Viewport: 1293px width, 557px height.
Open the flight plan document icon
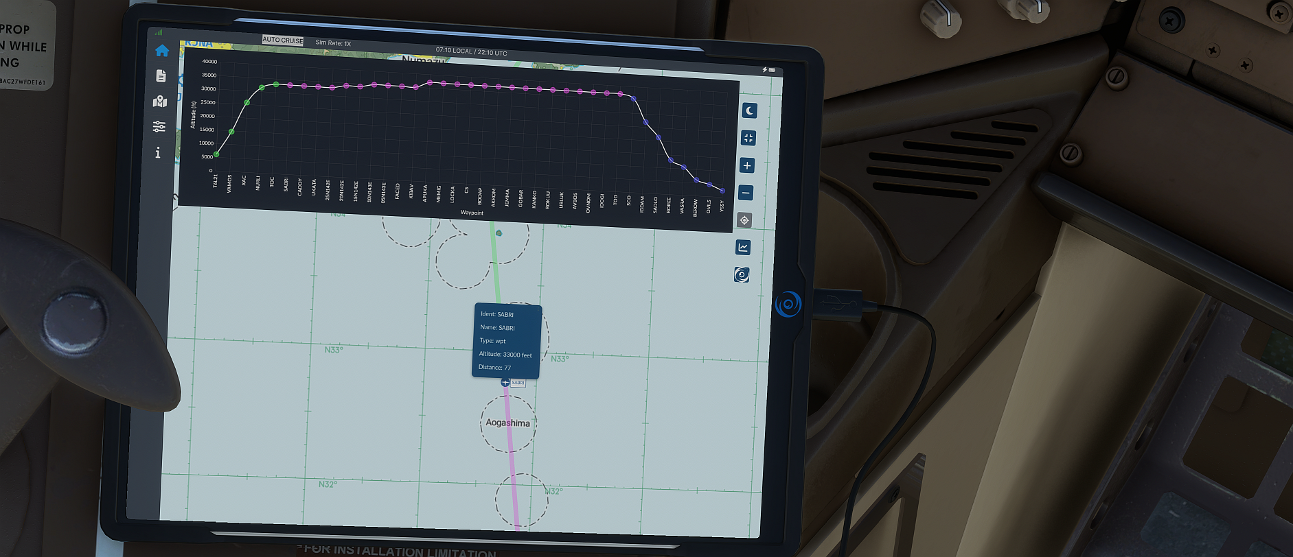(161, 76)
